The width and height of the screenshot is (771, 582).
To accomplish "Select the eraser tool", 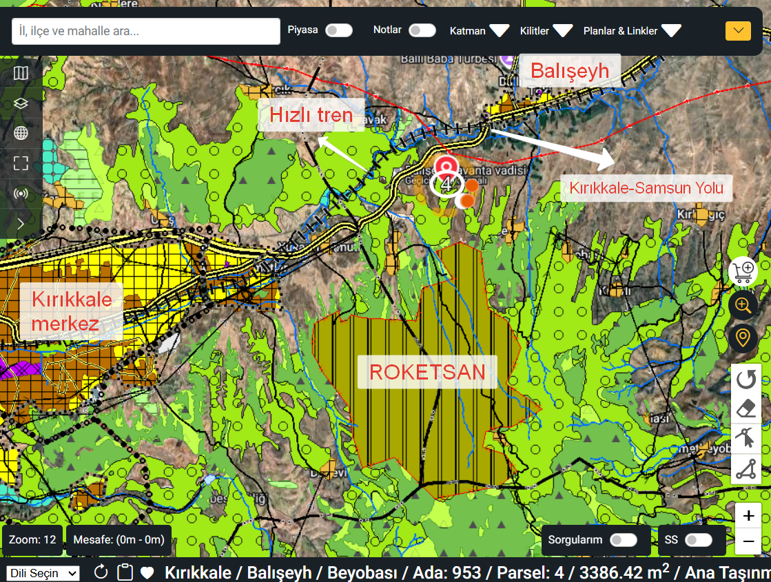I will click(746, 408).
